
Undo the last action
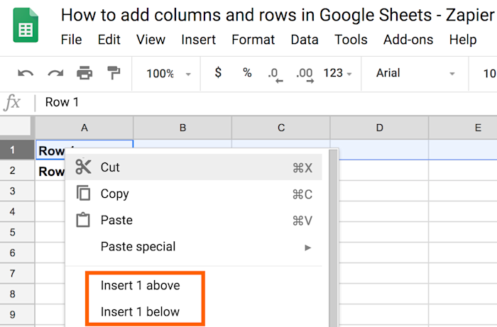(26, 74)
